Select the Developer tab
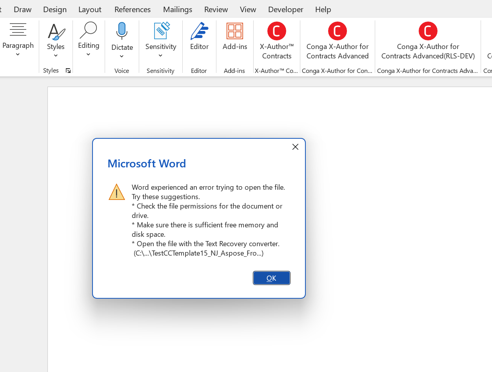492x372 pixels. click(285, 9)
